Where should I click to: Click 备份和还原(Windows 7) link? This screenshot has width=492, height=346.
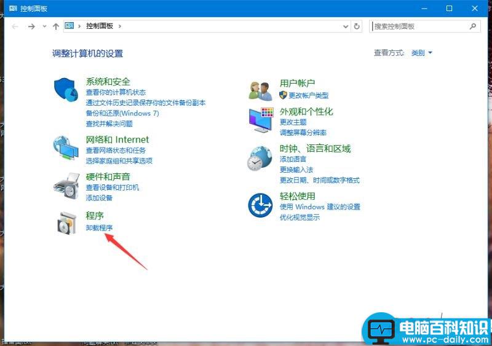122,113
